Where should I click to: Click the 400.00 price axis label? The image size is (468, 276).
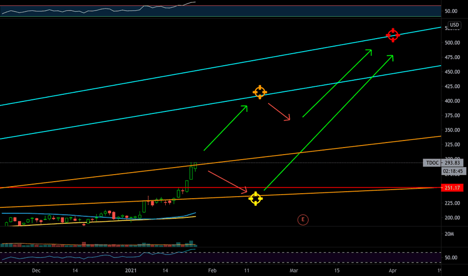pos(452,101)
